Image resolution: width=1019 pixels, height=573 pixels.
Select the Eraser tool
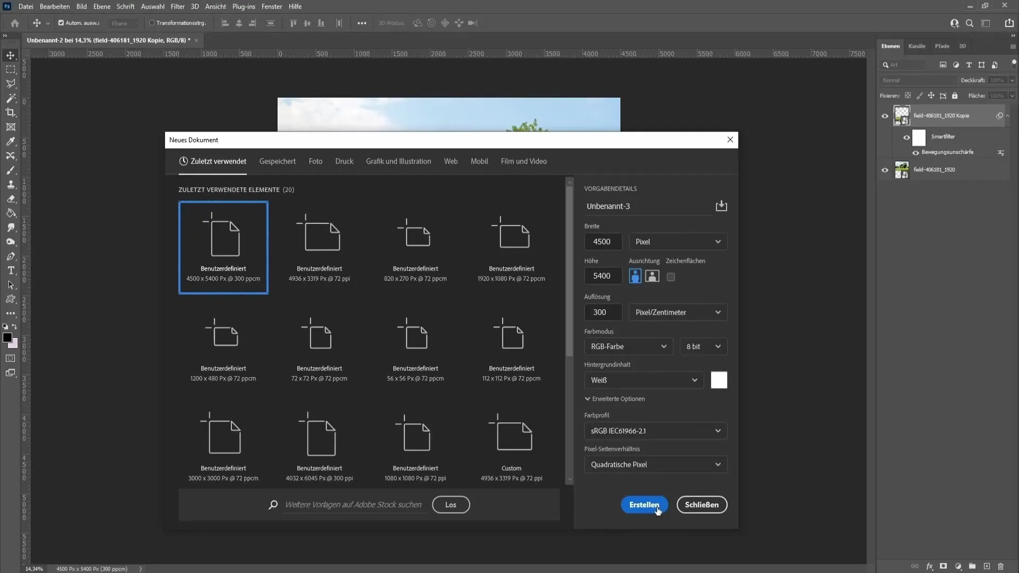tap(11, 199)
